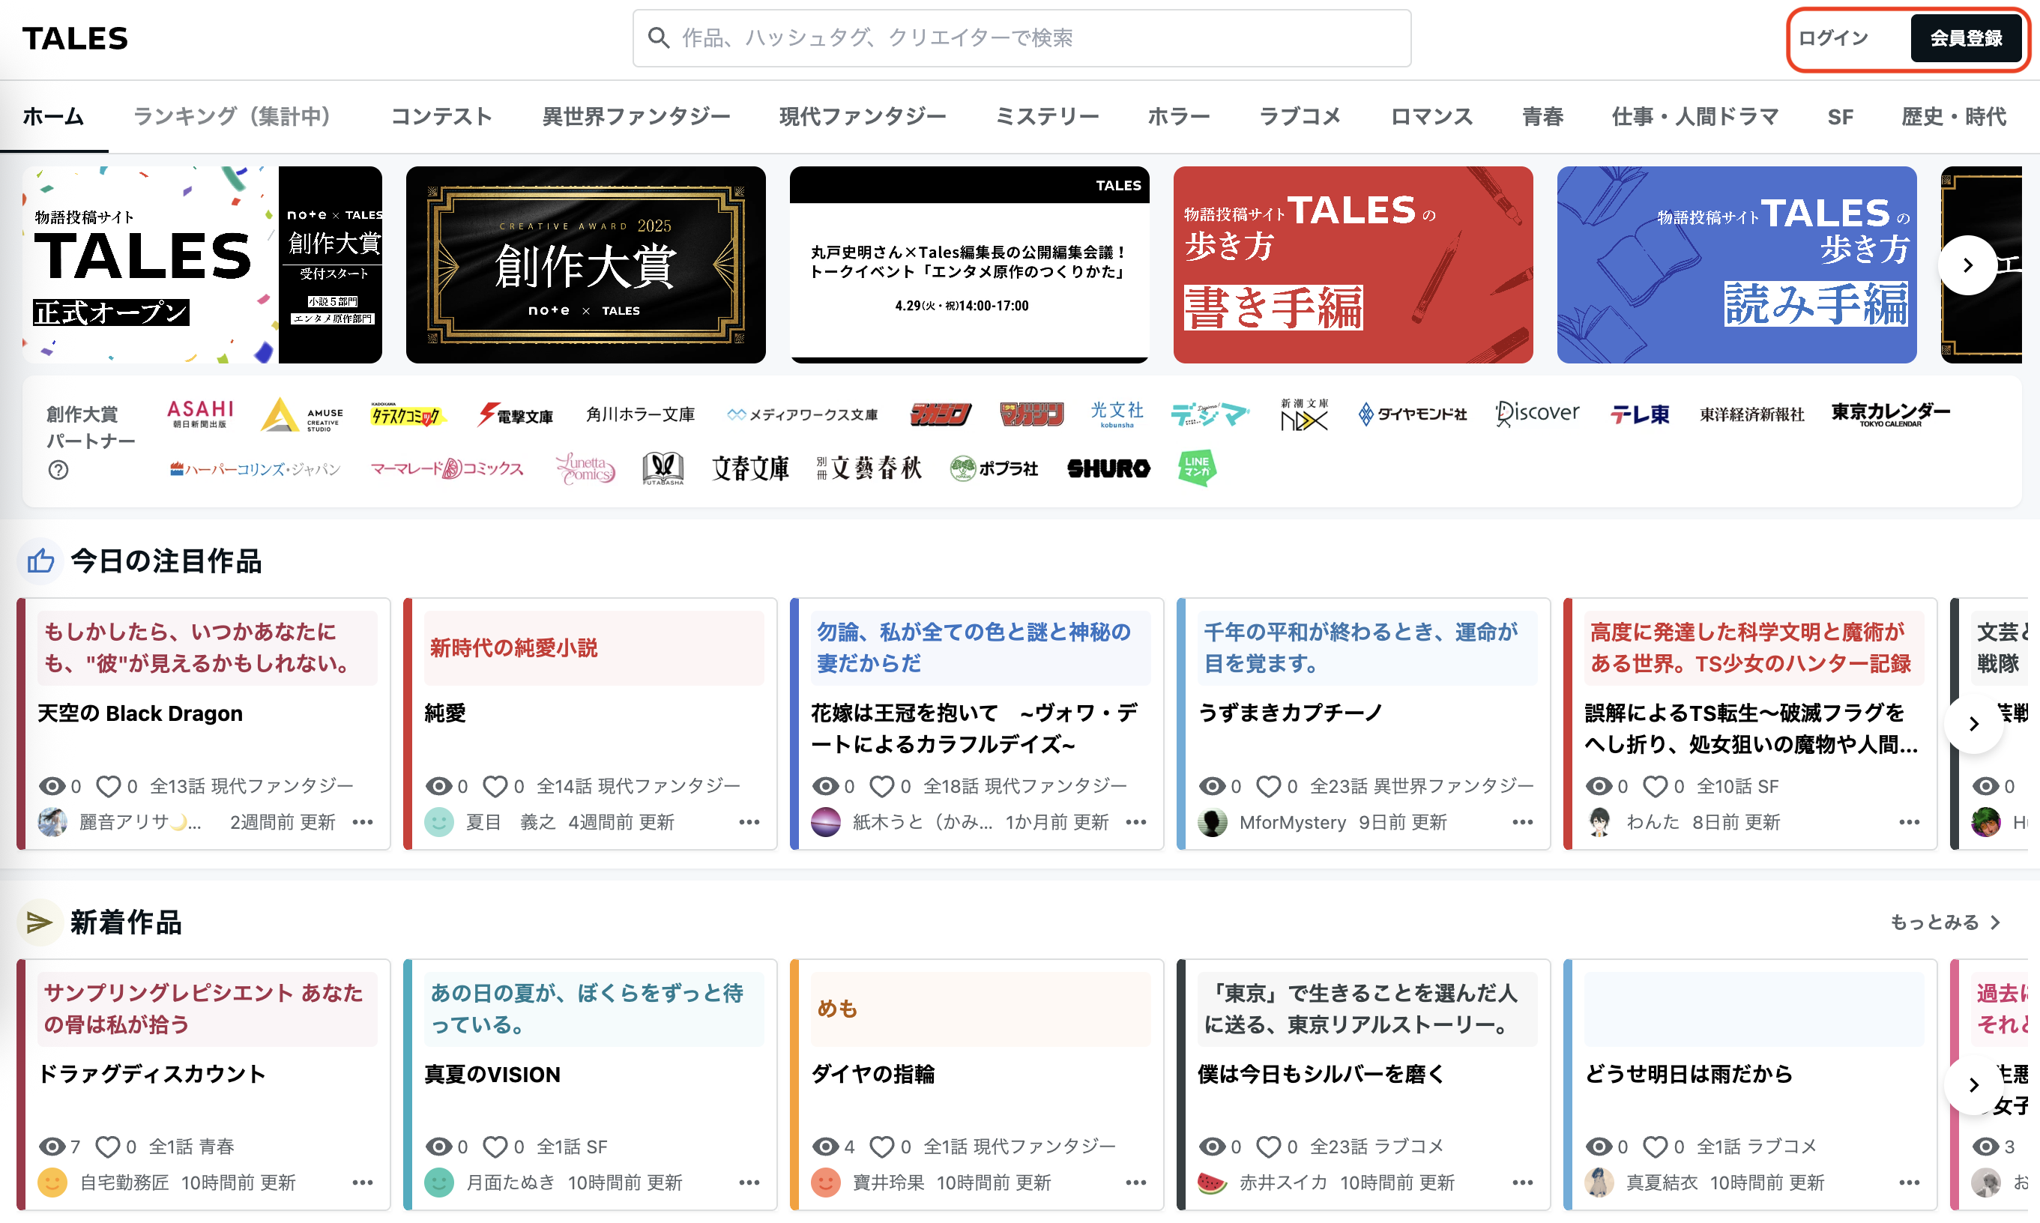Open more options for 天空の Black Dragon
This screenshot has height=1223, width=2040.
click(x=363, y=823)
